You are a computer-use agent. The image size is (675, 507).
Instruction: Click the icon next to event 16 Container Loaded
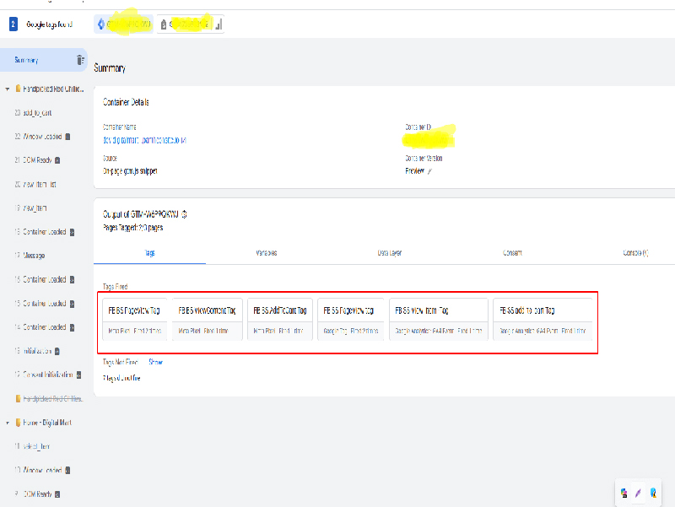point(72,280)
